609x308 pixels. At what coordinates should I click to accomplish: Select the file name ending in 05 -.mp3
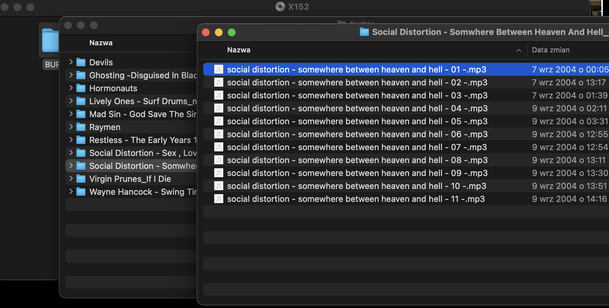(x=357, y=121)
